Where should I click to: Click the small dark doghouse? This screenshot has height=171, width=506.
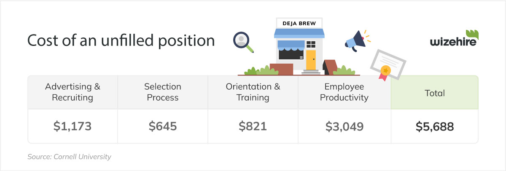click(x=330, y=67)
